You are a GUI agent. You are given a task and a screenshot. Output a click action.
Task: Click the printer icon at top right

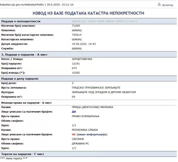pos(159,5)
